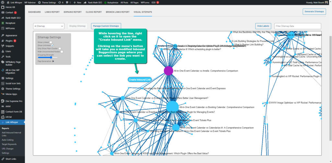
Task: Uncheck the Show Unlinked checkbox
Action: pyautogui.click(x=53, y=46)
